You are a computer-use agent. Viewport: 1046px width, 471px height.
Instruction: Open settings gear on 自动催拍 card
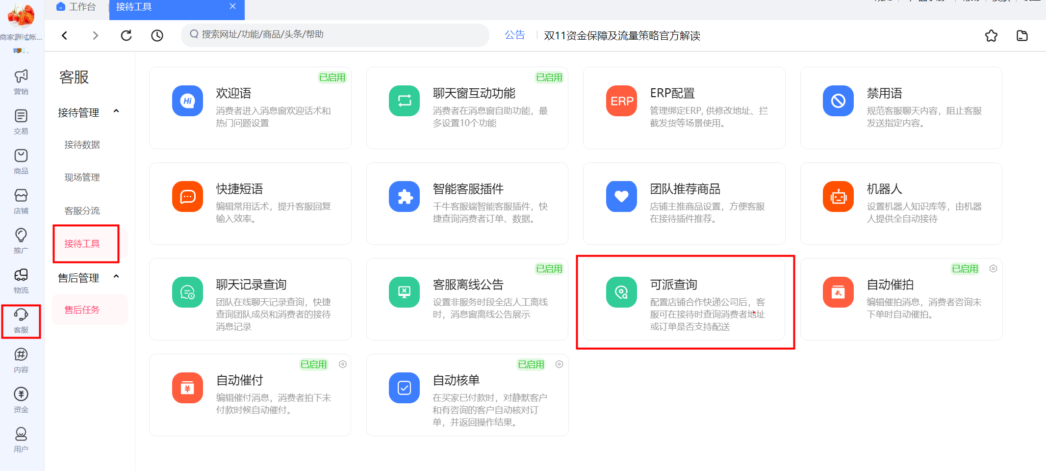pyautogui.click(x=993, y=268)
